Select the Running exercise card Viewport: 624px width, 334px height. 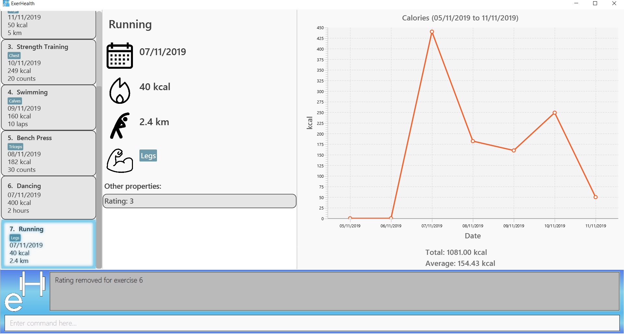click(x=49, y=244)
